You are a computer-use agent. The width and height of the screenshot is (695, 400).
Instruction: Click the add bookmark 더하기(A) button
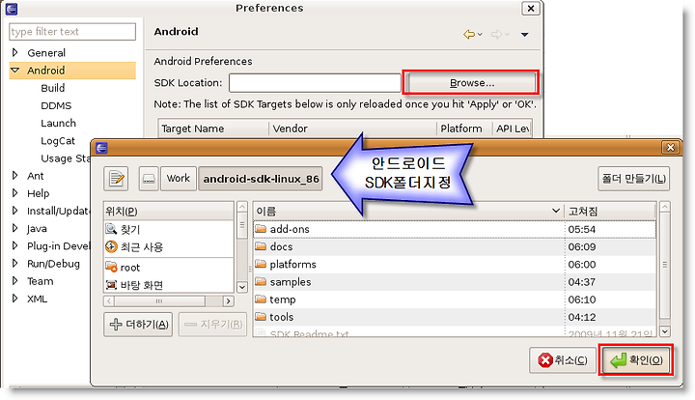pos(138,325)
